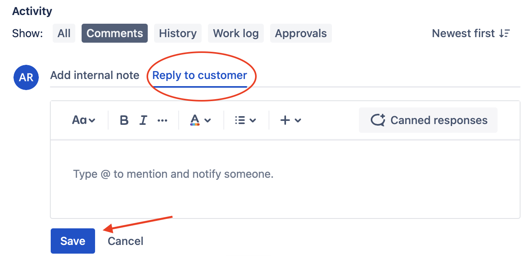Viewport: 530px width, 256px height.
Task: Click the text color icon
Action: (194, 120)
